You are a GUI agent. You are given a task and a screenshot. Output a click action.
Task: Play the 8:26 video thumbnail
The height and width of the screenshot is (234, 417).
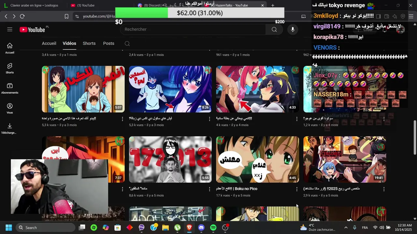170,89
